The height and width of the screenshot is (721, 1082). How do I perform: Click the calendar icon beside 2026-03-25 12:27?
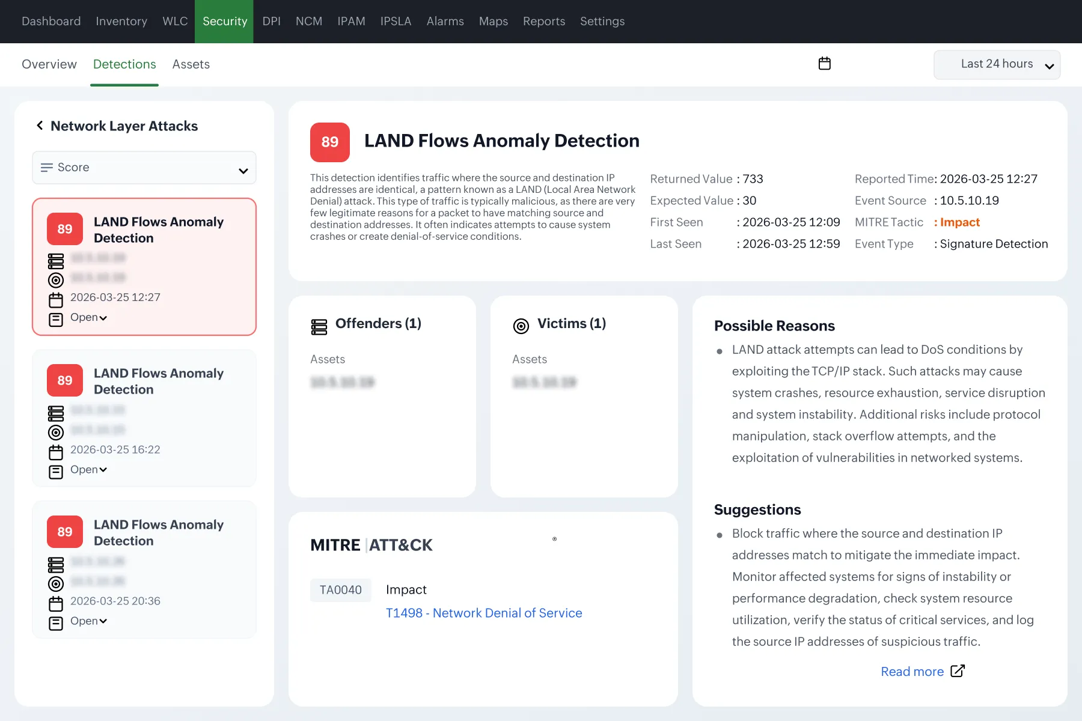(x=56, y=300)
